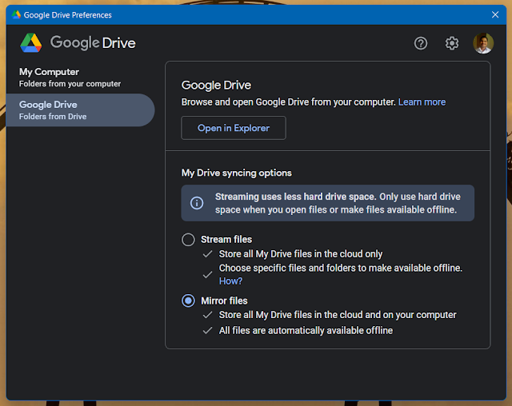
Task: Click 'Store all My Drive files in the cloud only'
Action: [301, 254]
